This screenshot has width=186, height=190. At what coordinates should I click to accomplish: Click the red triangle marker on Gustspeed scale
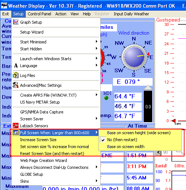tap(173, 121)
